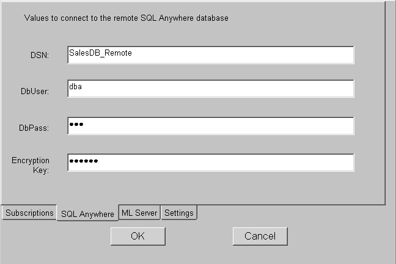Click the Cancel button

tap(260, 236)
